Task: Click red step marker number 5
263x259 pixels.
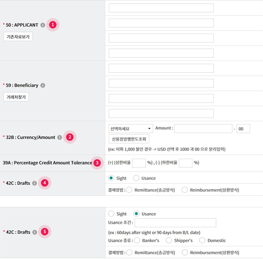Action: 45,232
